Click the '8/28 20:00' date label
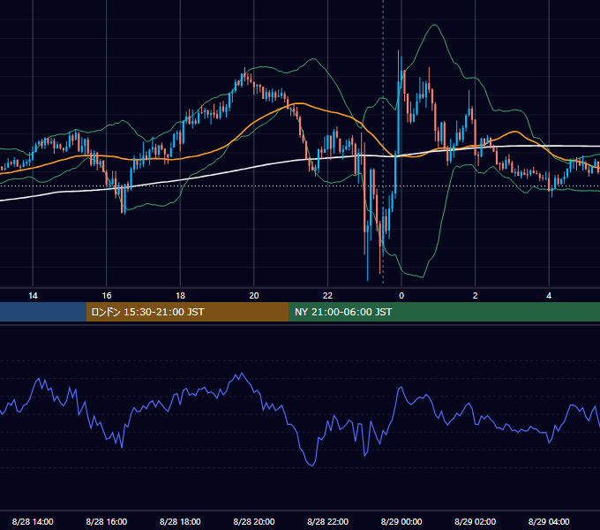 pyautogui.click(x=254, y=521)
